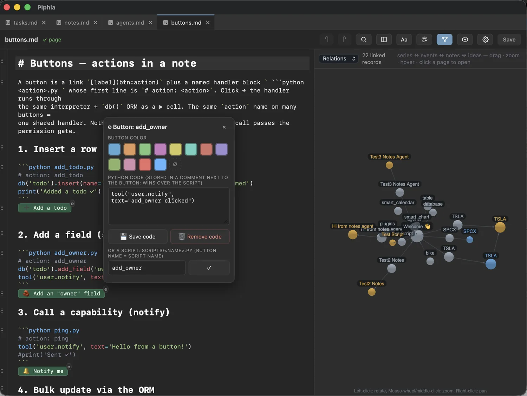Pick the olive green swatch in second row
527x396 pixels.
click(114, 164)
